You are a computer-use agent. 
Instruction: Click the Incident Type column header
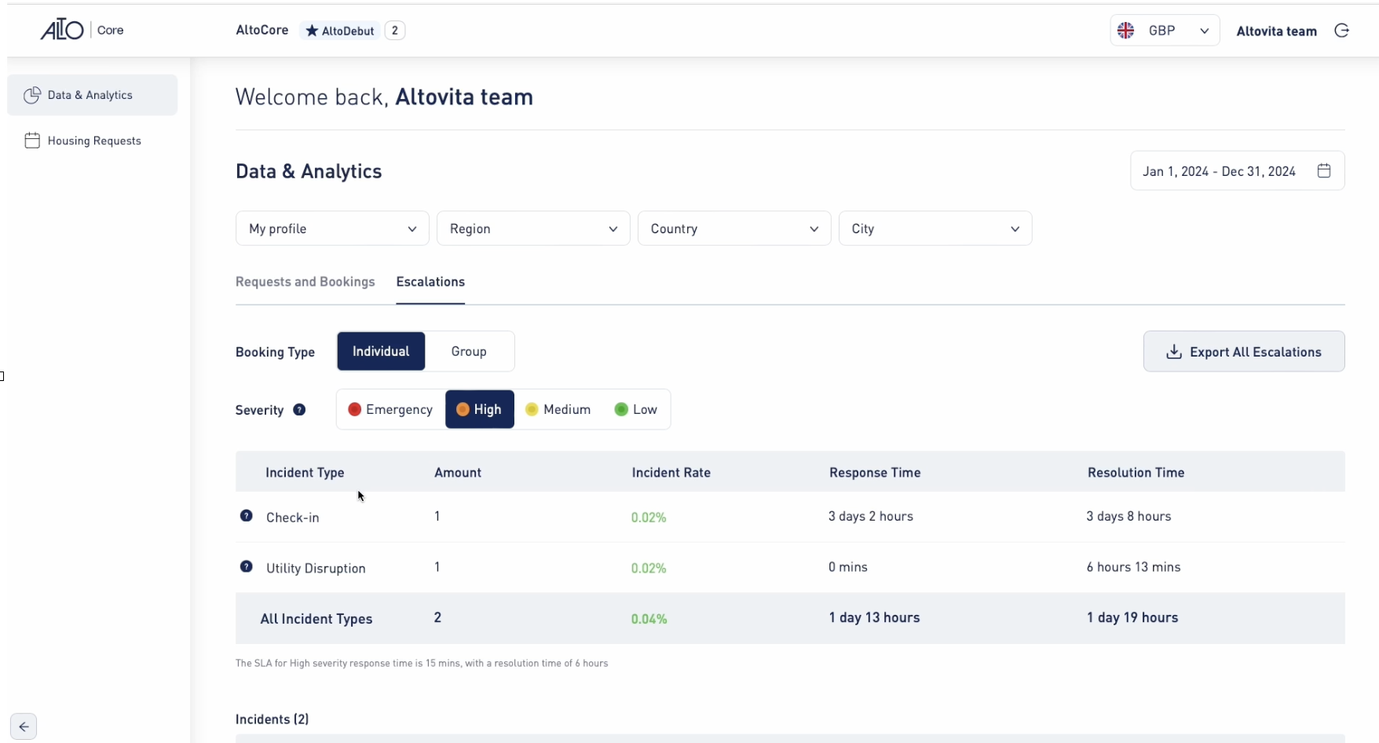point(305,472)
